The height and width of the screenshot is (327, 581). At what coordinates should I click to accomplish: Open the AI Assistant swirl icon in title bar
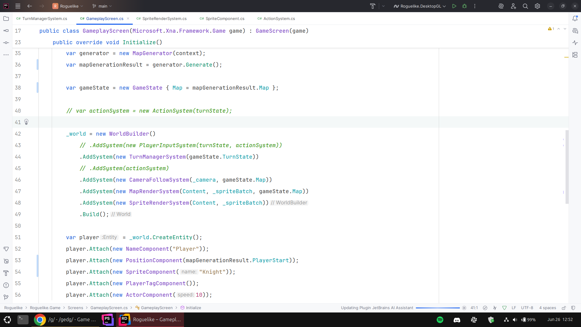coord(501,6)
